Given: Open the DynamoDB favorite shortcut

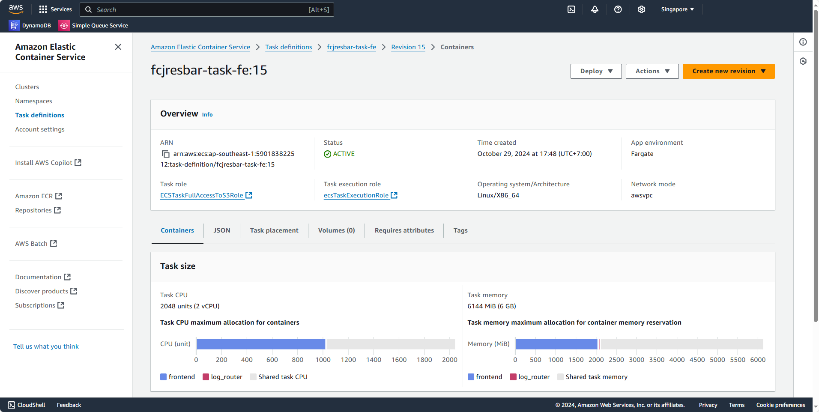Looking at the screenshot, I should [x=30, y=26].
